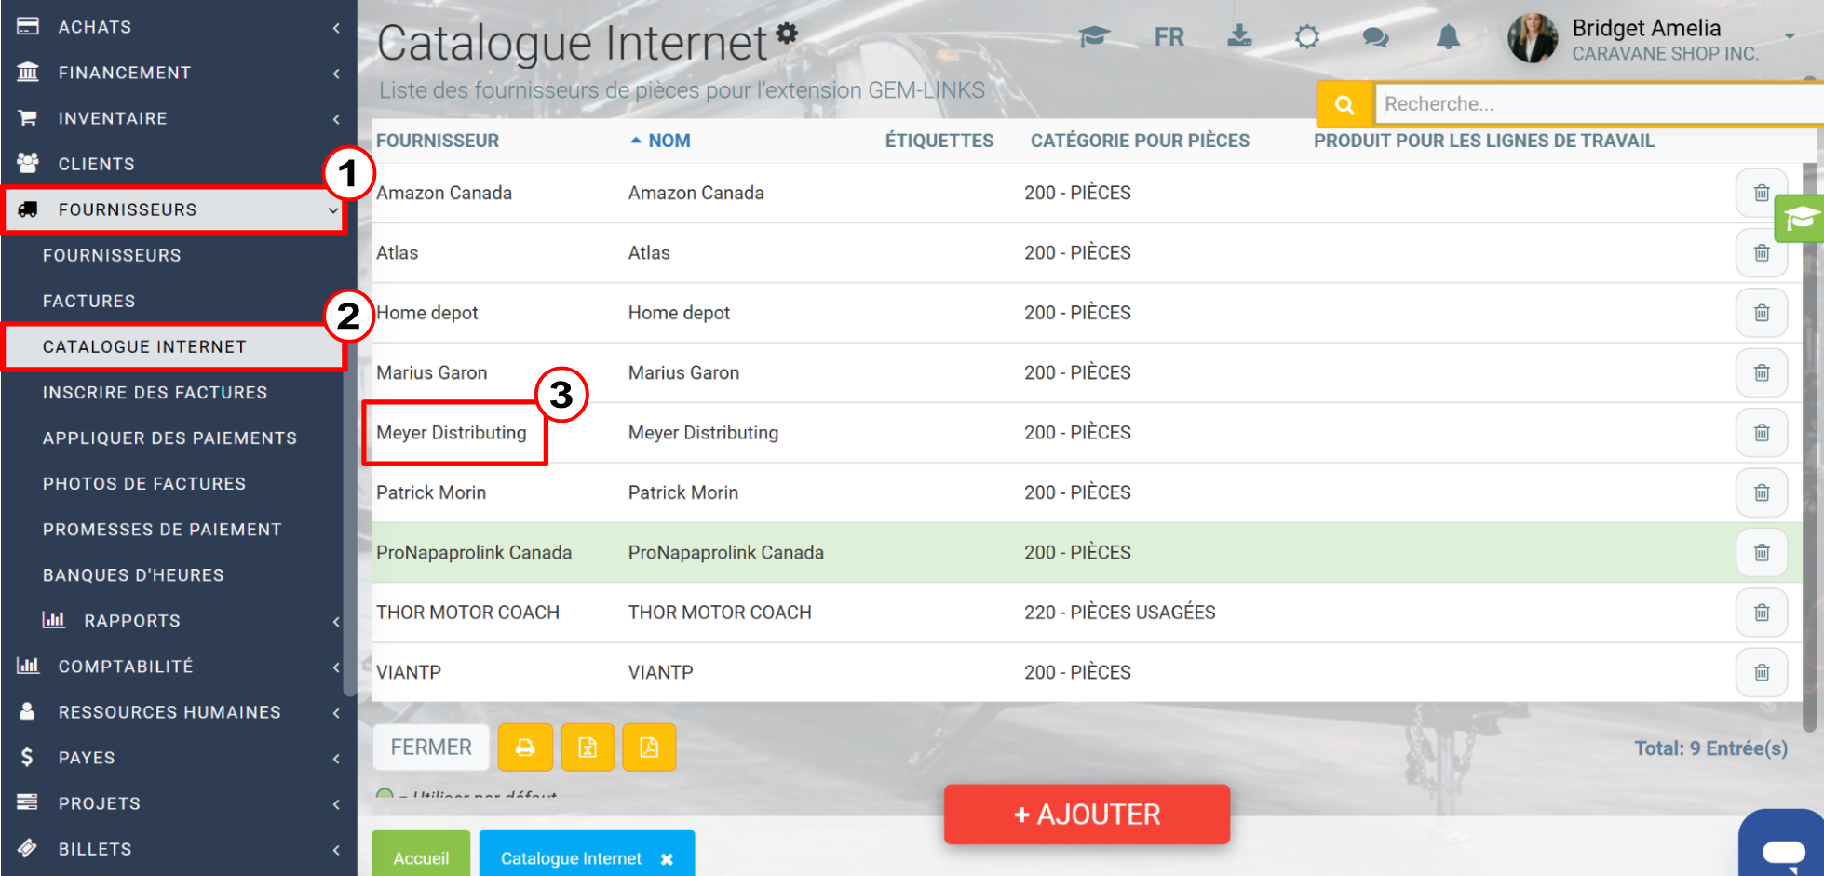The image size is (1824, 876).
Task: Click the trash icon for Home depot
Action: [1762, 313]
